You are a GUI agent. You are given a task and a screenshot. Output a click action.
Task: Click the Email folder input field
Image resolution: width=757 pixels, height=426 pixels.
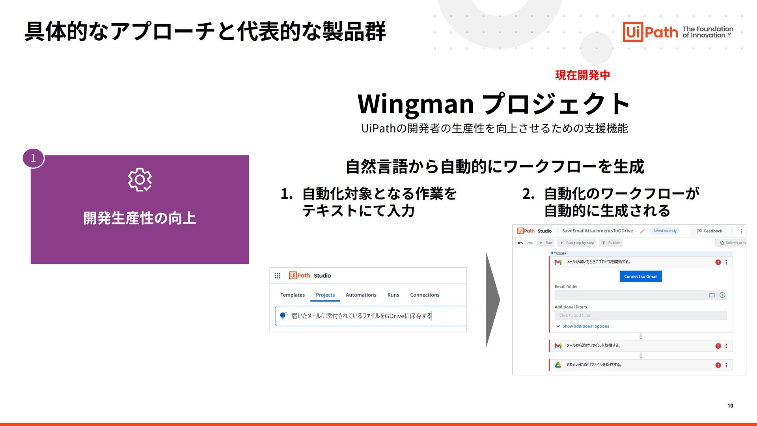point(641,295)
